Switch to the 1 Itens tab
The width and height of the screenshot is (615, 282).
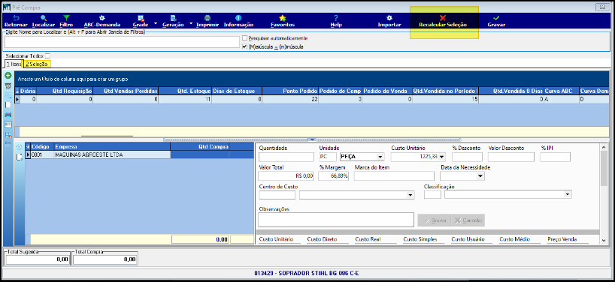pos(13,64)
